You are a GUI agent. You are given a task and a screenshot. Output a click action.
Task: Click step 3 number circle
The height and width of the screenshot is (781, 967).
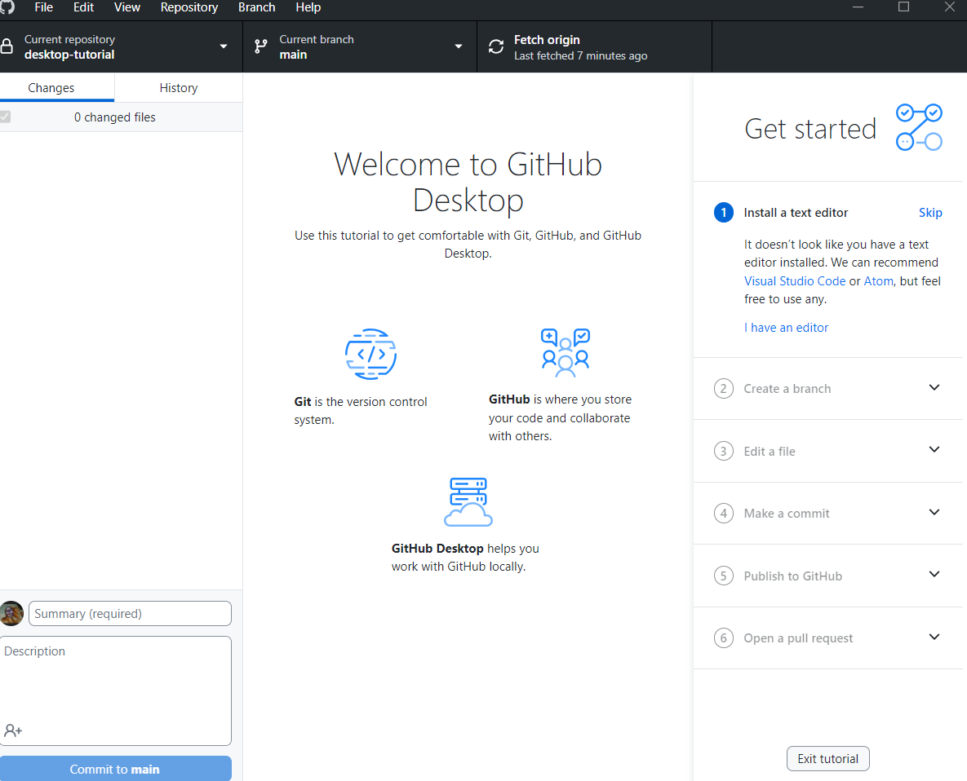click(x=723, y=451)
